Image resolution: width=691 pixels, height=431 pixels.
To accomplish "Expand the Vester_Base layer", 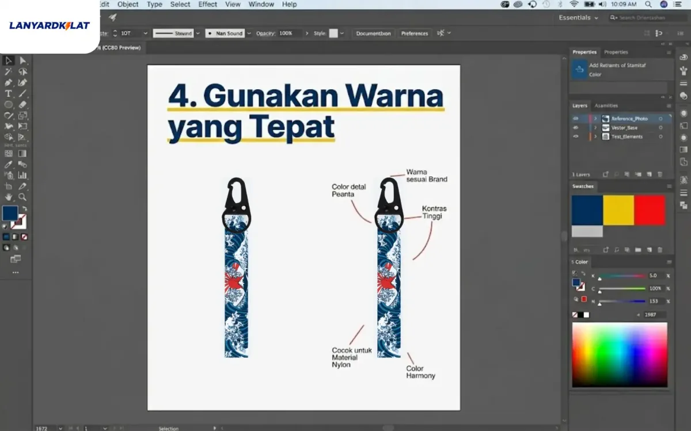I will tap(596, 128).
